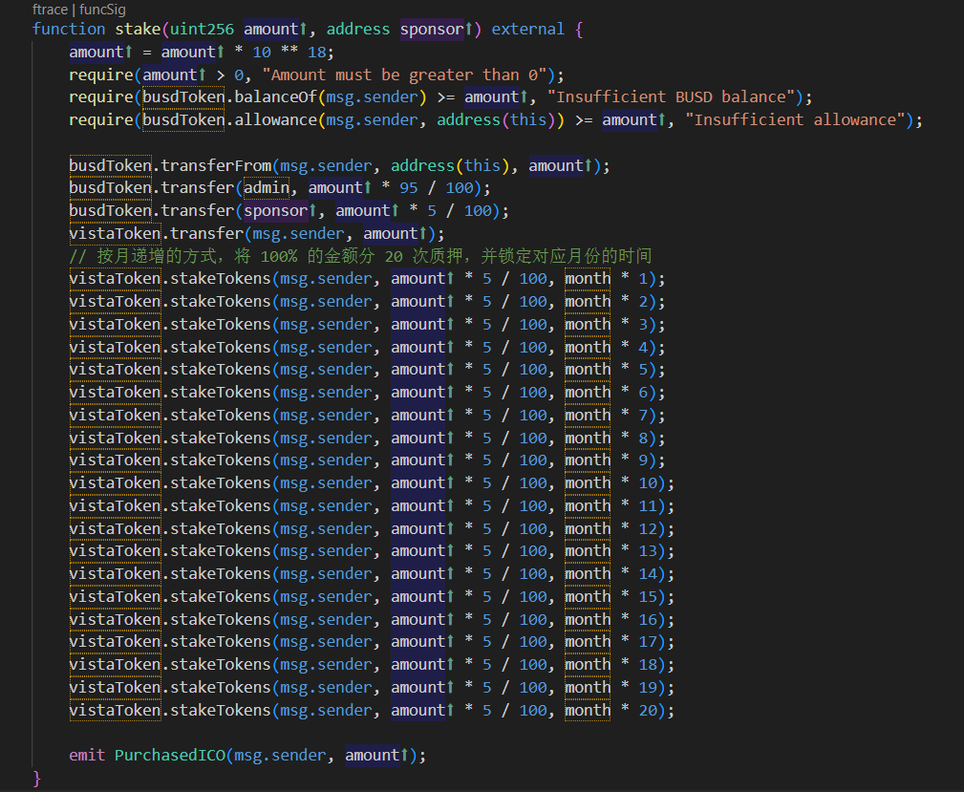This screenshot has width=964, height=792.
Task: Click the "admin" variable in transfer call
Action: click(x=267, y=187)
